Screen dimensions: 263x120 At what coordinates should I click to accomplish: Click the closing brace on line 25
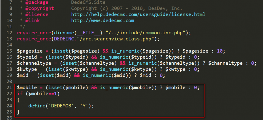pyautogui.click(x=18, y=112)
